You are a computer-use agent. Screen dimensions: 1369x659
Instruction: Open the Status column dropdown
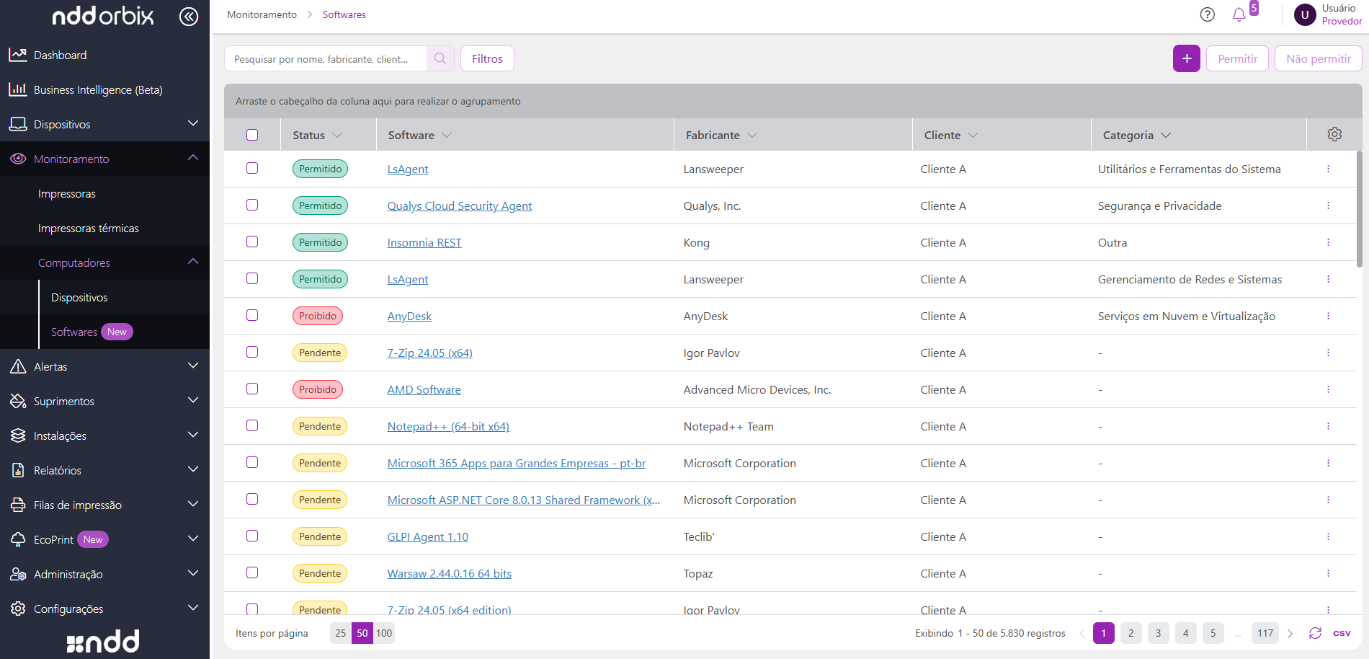tap(337, 136)
